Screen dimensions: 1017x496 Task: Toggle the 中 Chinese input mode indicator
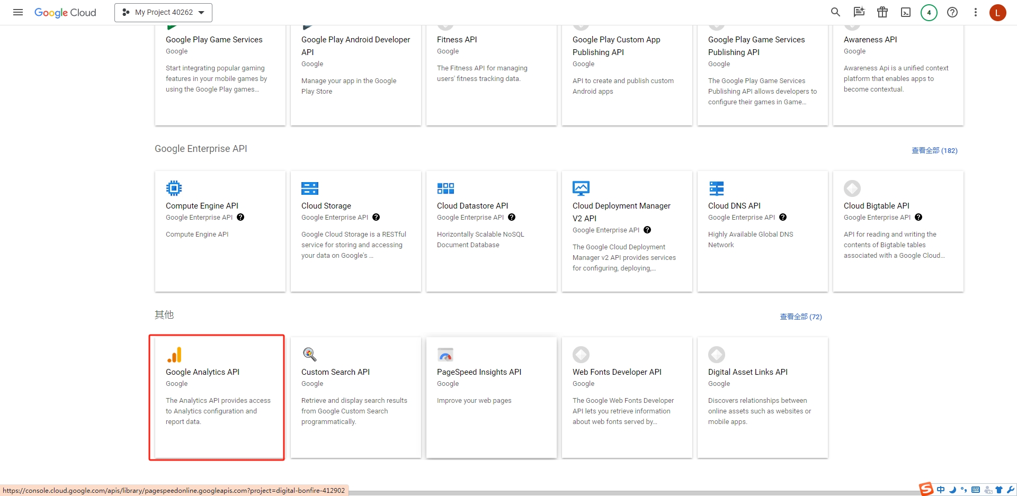pyautogui.click(x=941, y=490)
